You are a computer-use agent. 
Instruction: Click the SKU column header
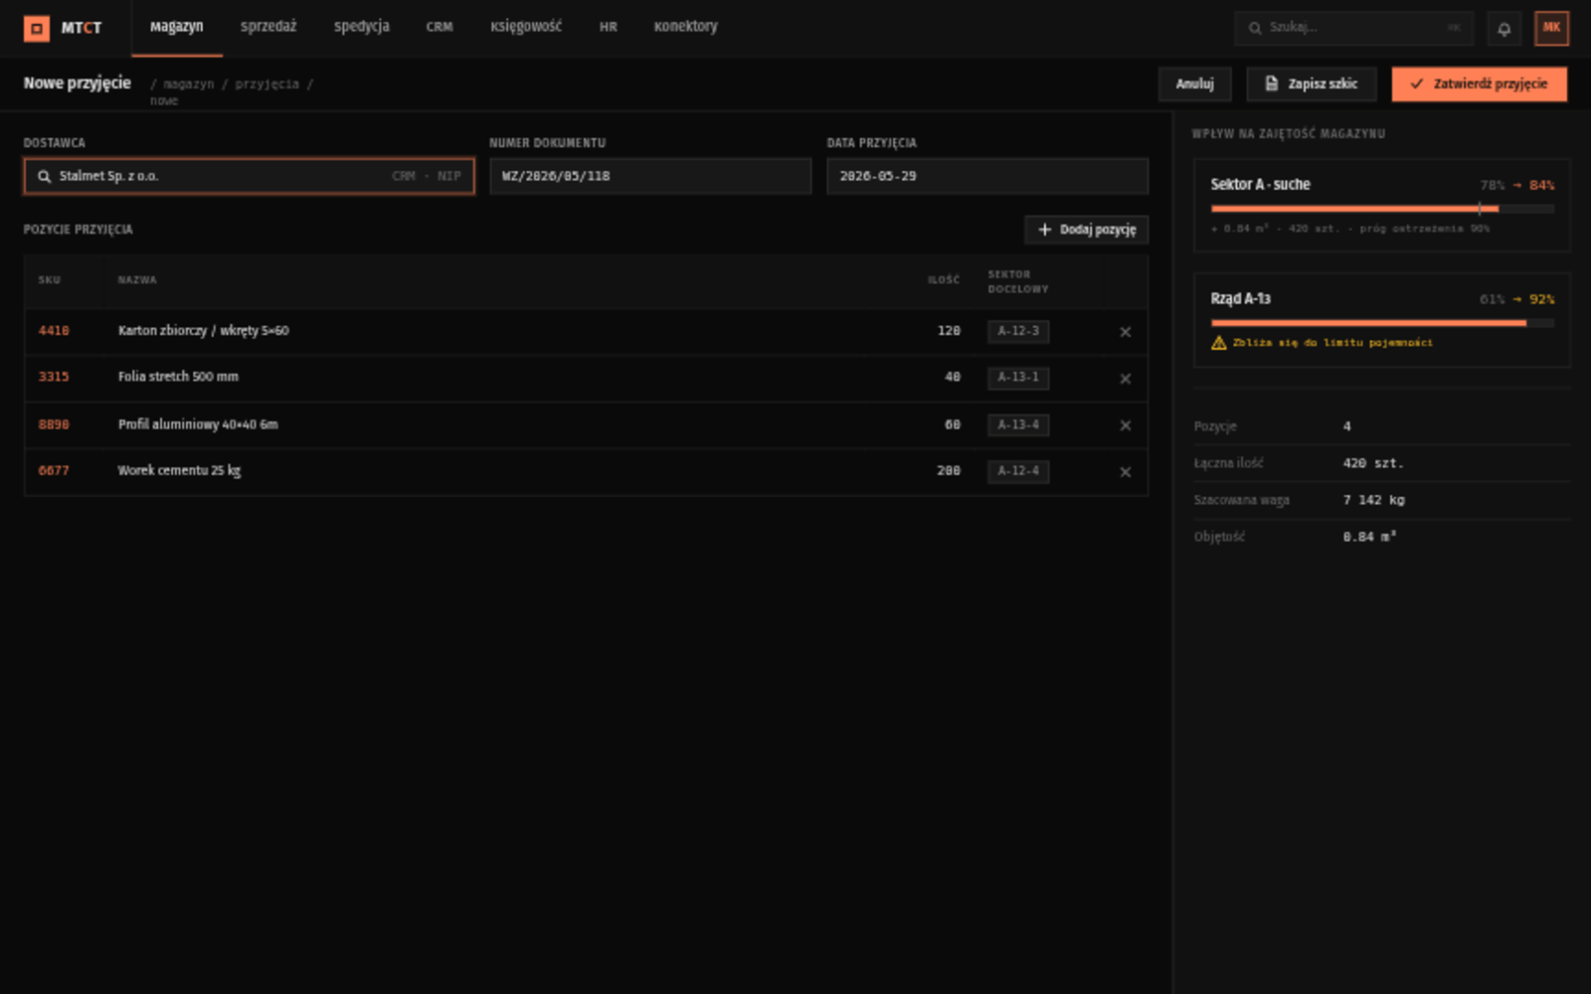coord(50,280)
